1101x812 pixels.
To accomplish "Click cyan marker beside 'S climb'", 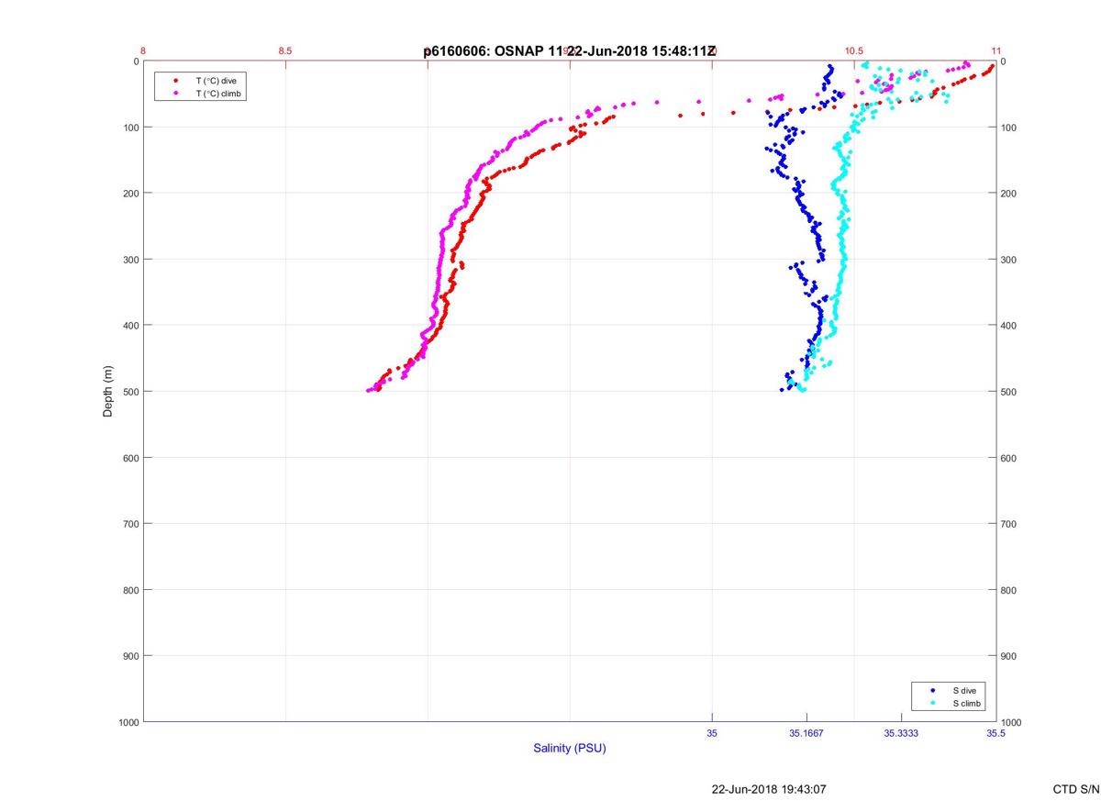I will coord(933,704).
